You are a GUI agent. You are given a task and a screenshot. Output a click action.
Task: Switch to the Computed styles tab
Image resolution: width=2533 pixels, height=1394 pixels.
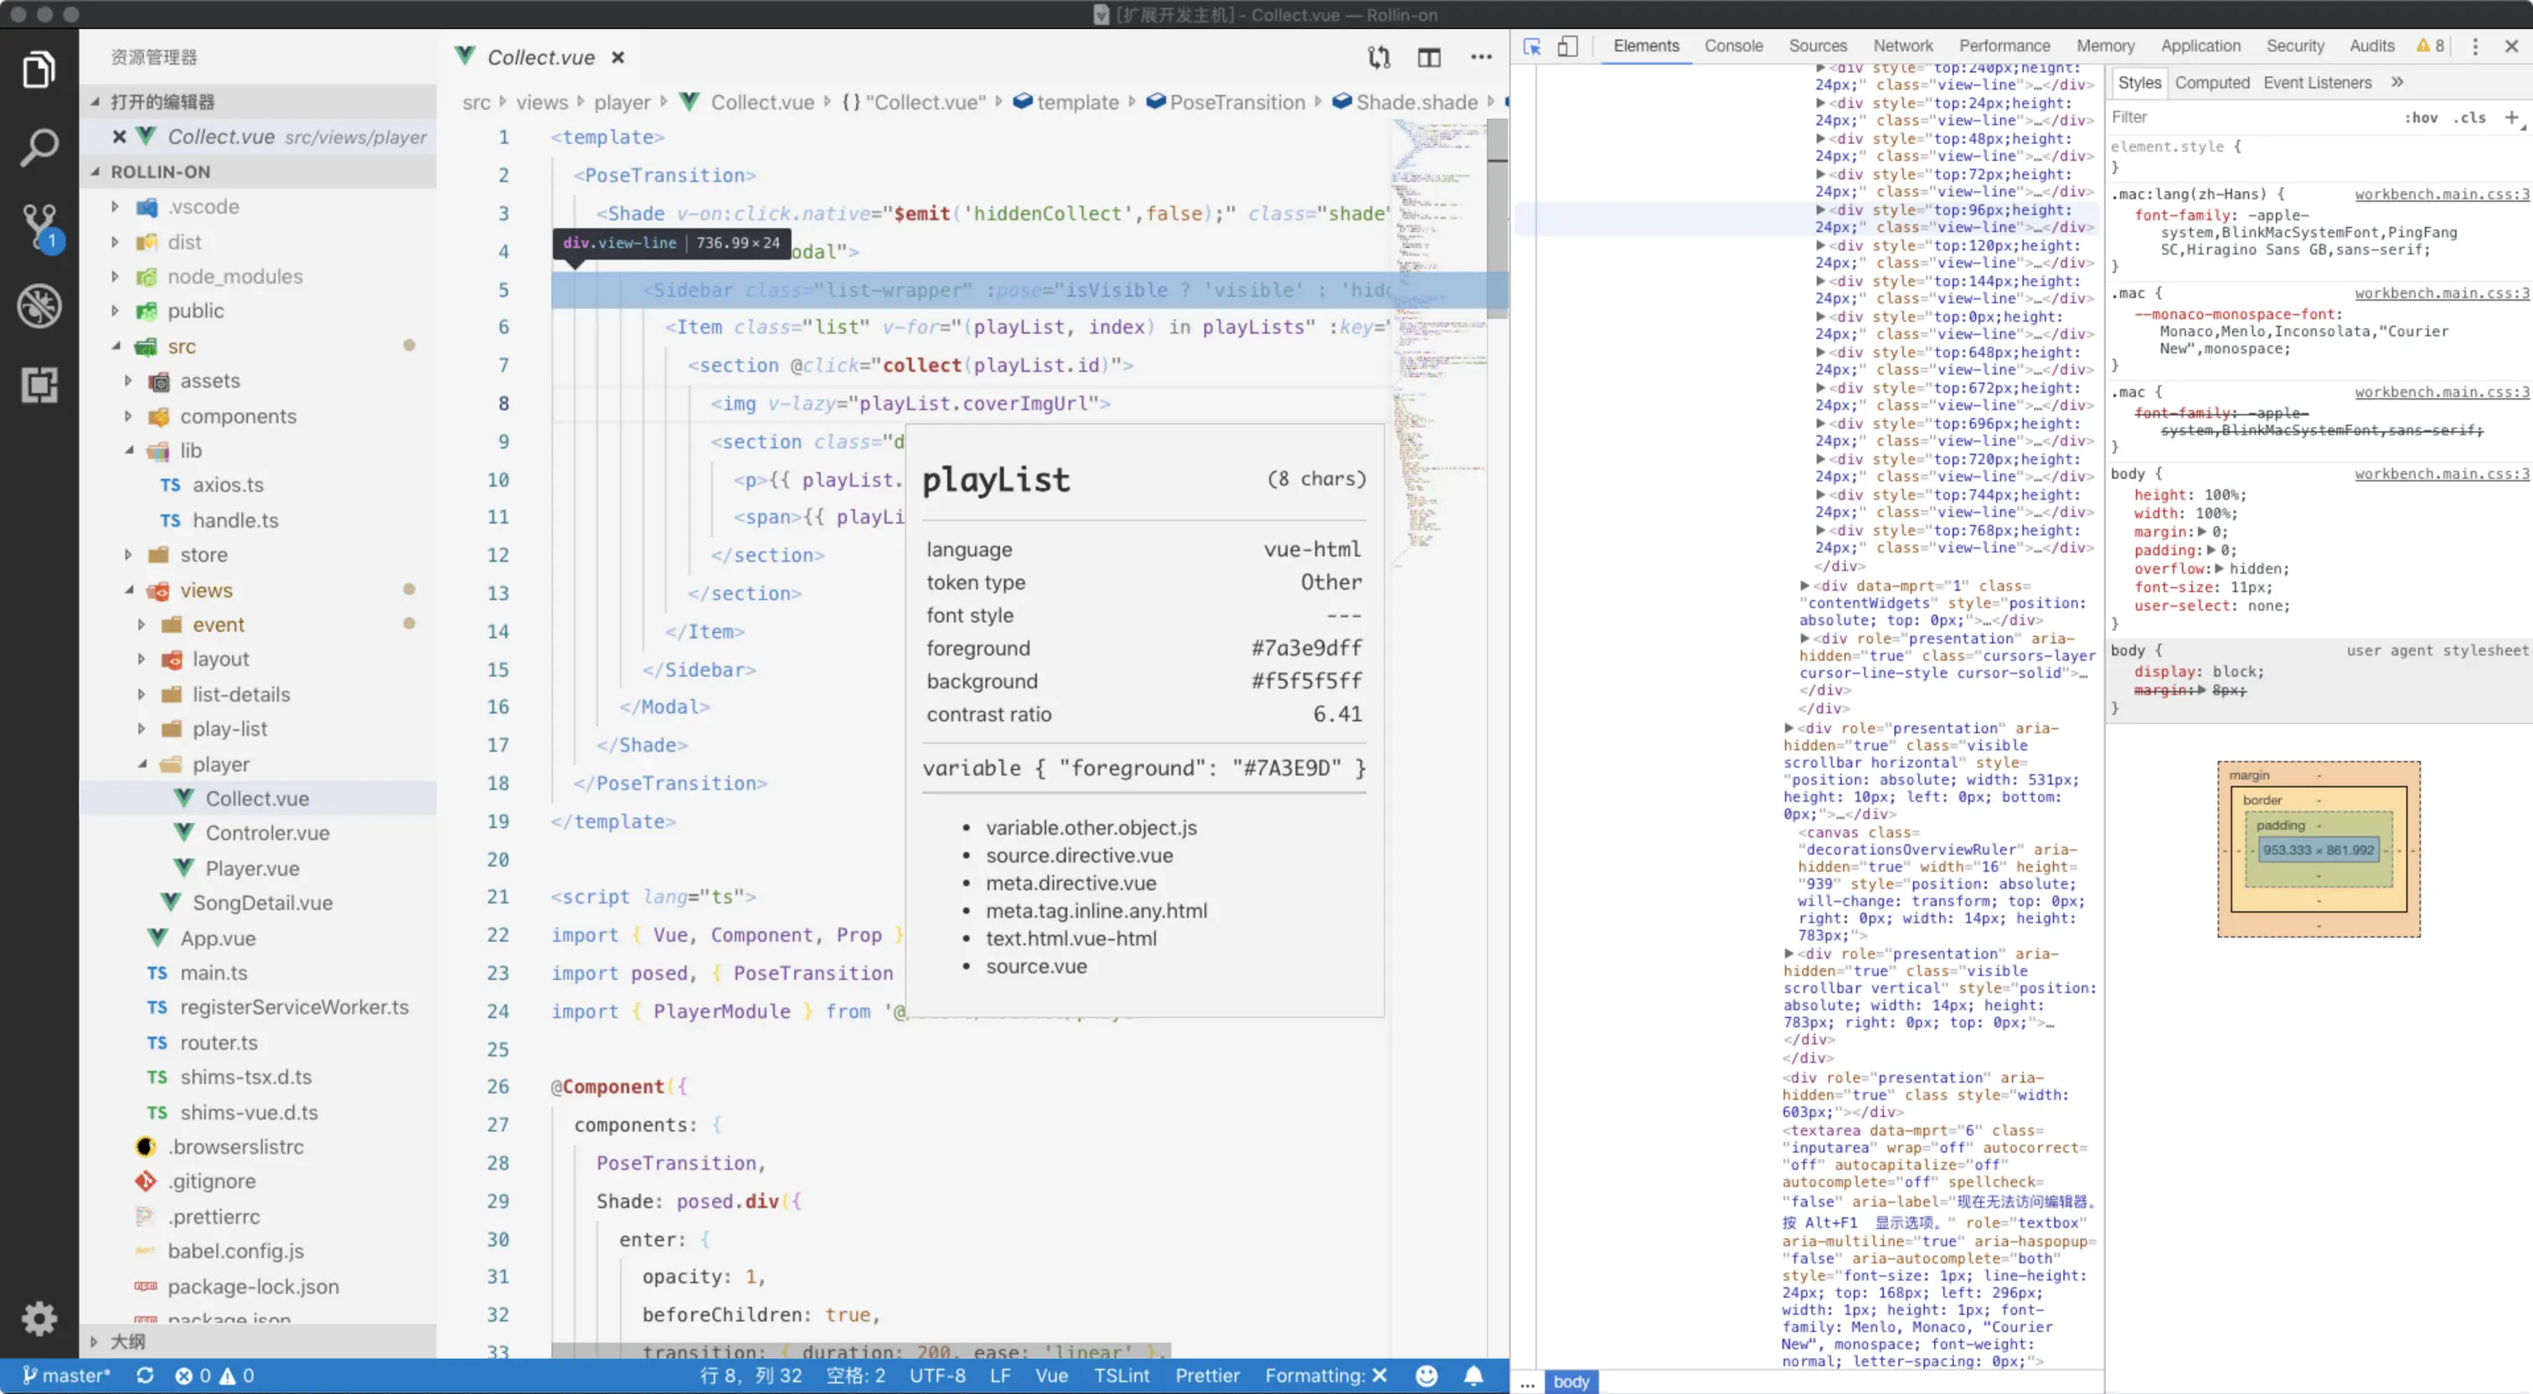pos(2211,83)
